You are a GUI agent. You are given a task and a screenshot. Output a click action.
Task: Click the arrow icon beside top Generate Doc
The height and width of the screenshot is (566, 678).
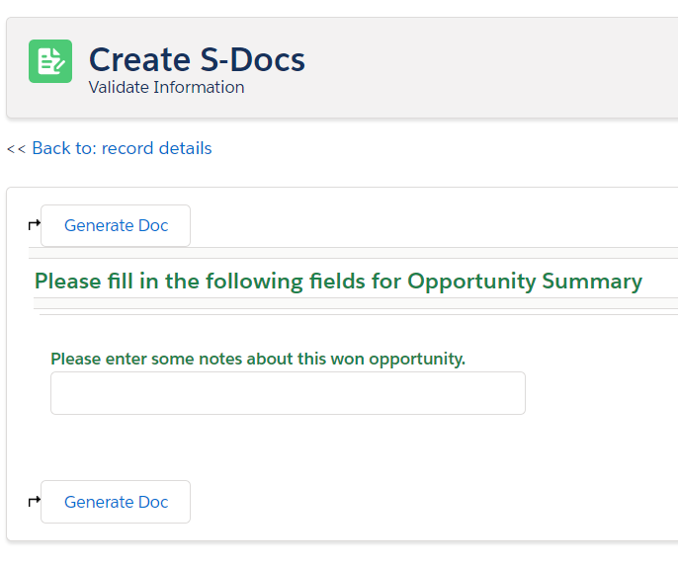[x=35, y=224]
